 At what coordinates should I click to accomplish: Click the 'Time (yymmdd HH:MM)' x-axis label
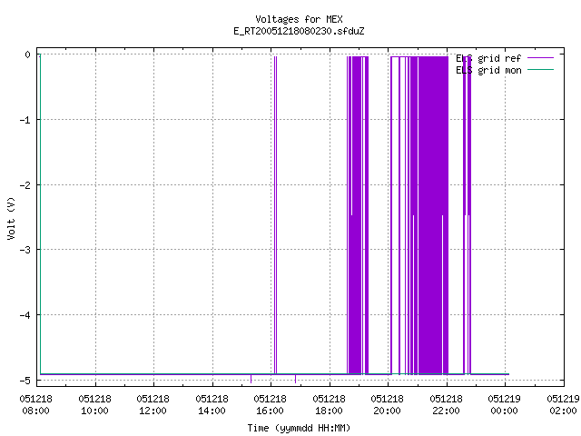[299, 428]
